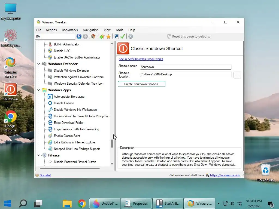Viewport: 279px width, 209px height.
Task: Open the Help menu
Action: tap(132, 30)
